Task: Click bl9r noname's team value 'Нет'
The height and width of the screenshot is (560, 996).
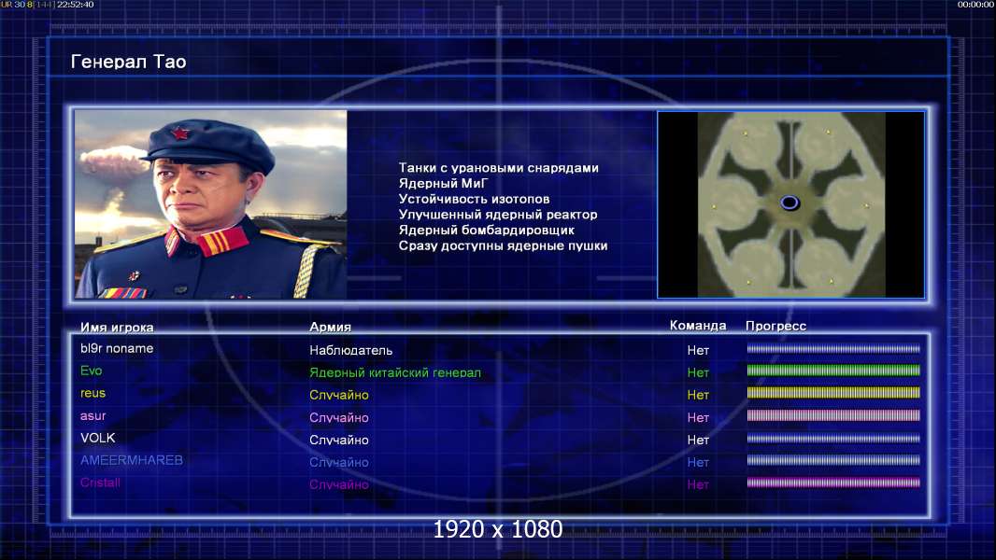Action: 698,350
